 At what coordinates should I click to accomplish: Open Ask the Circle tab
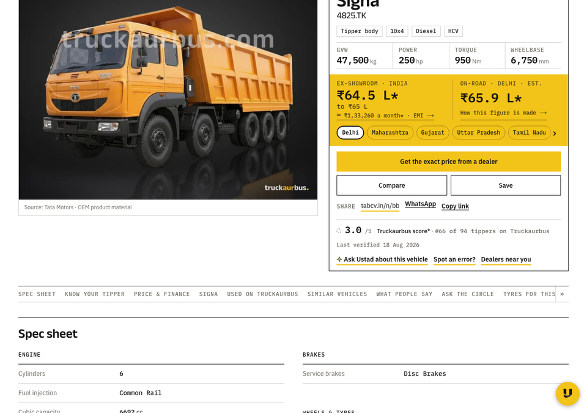coord(468,294)
